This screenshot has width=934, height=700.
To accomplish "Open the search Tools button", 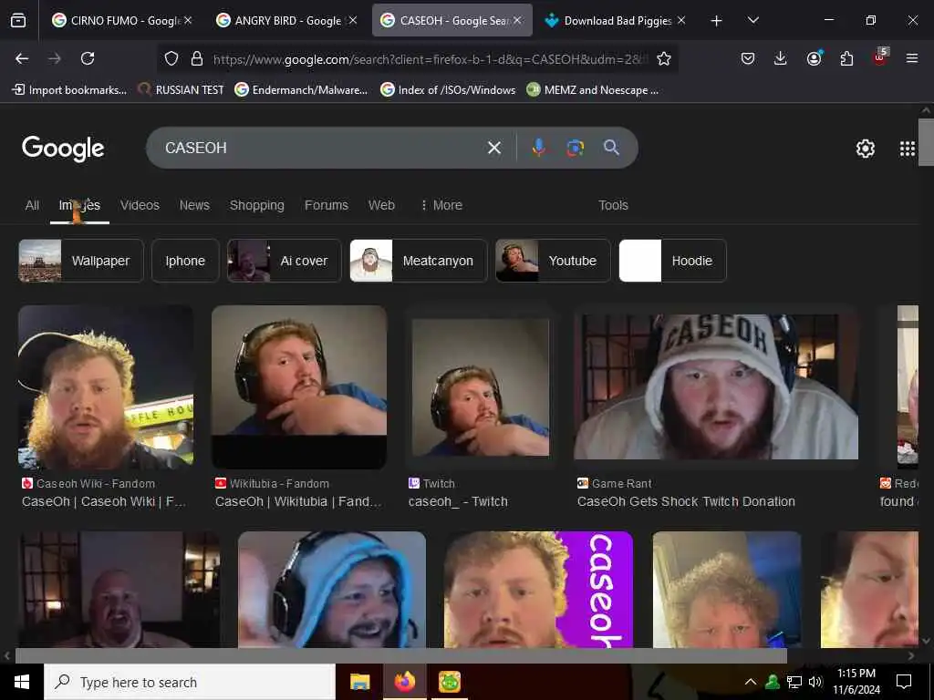I will coord(613,205).
